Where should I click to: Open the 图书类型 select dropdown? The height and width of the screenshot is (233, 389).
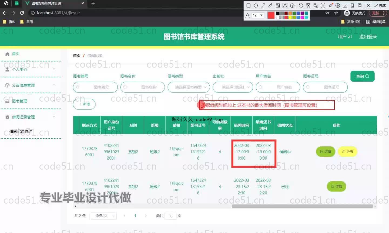[189, 87]
